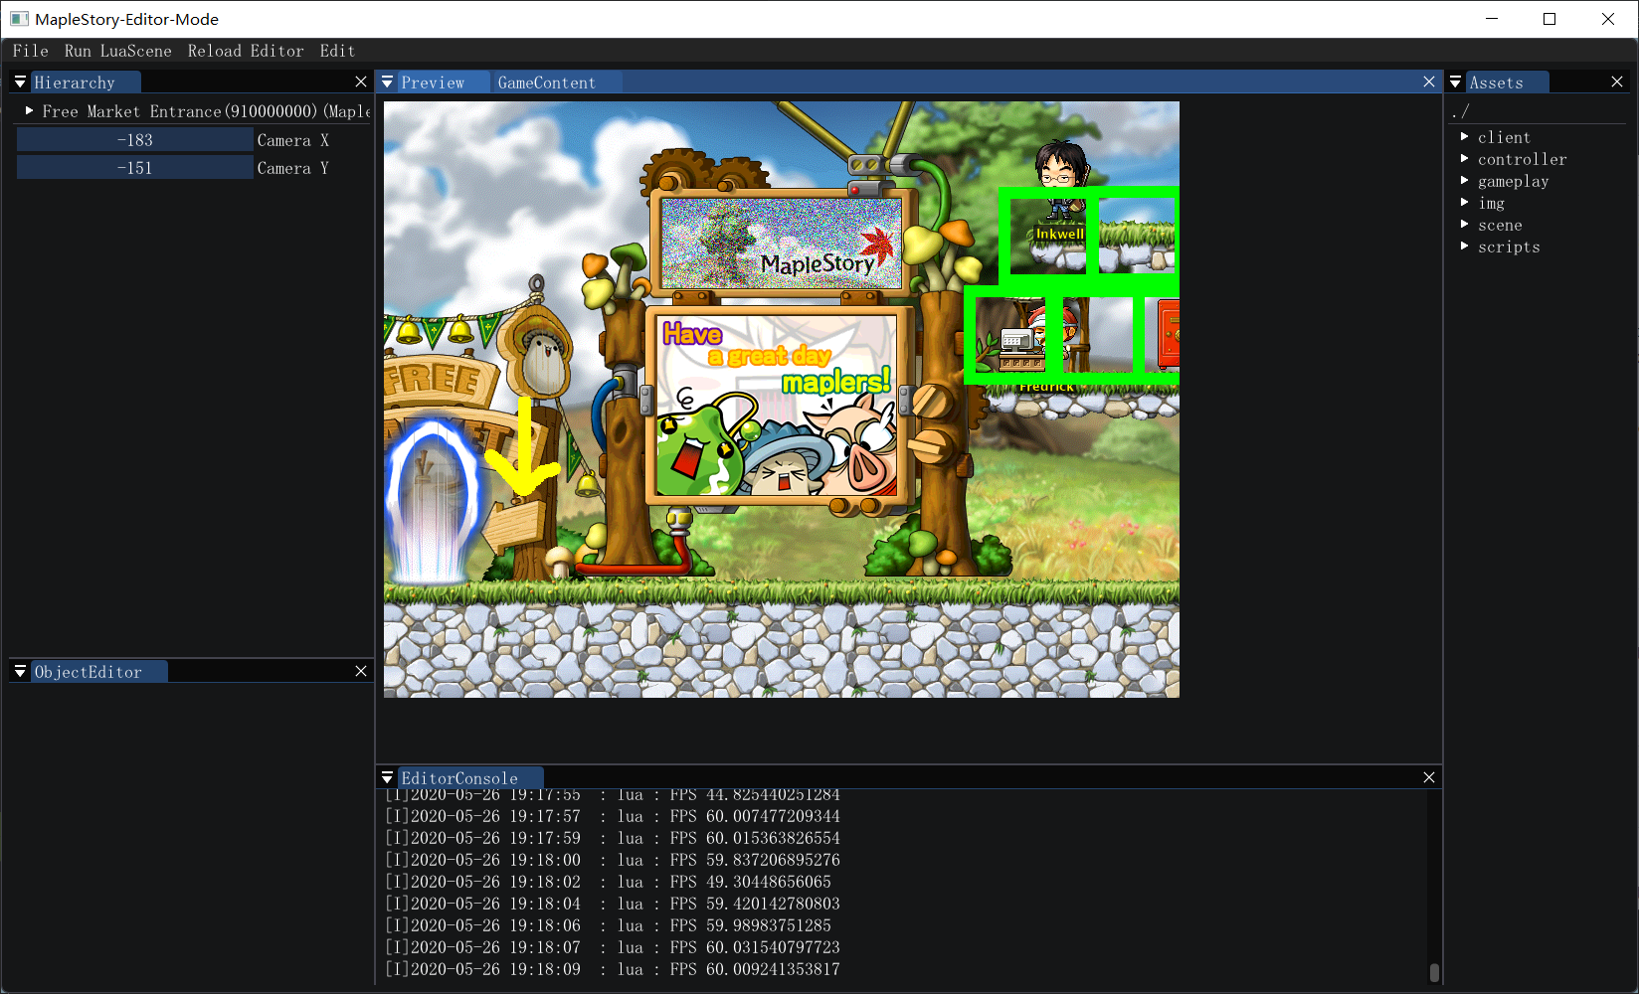Close the Assets panel
1639x994 pixels.
tap(1617, 83)
